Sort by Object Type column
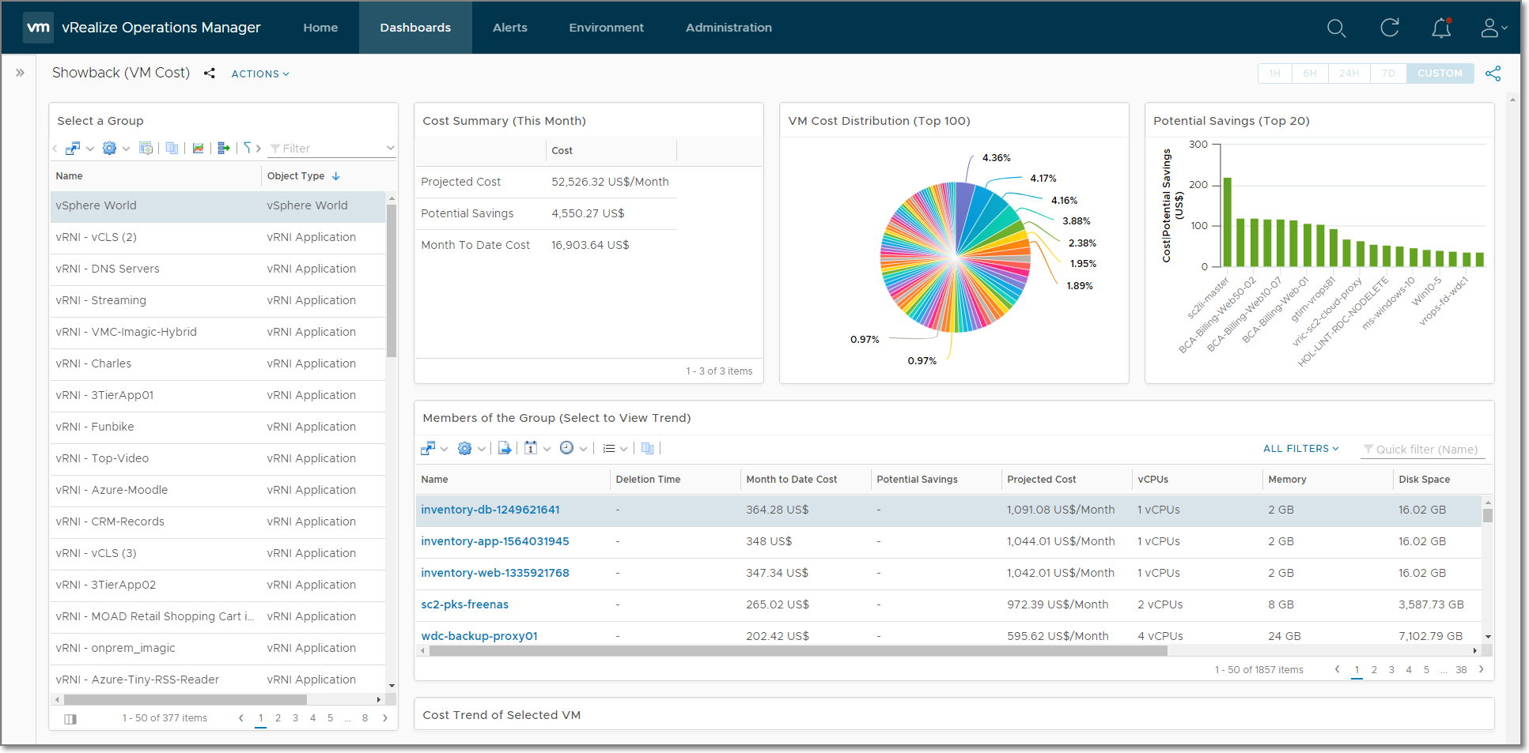 point(304,176)
